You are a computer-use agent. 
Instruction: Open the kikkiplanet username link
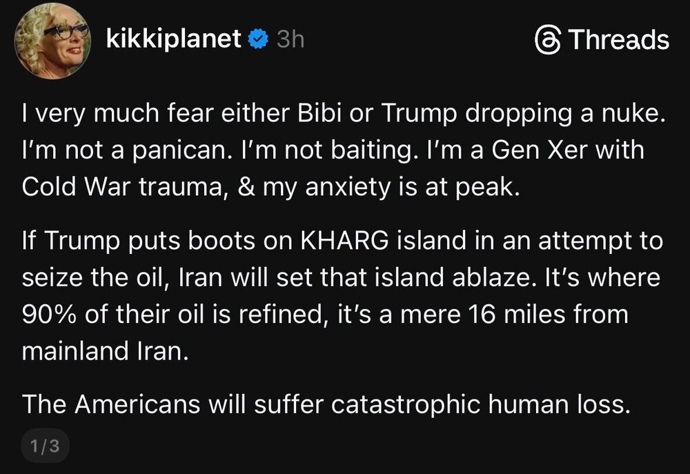click(174, 39)
